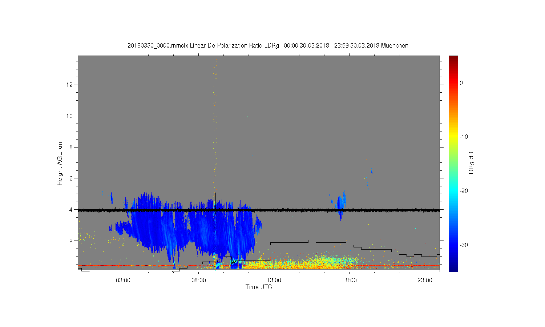
Task: Click the "Height AGL km" axis label
Action: tap(60, 163)
